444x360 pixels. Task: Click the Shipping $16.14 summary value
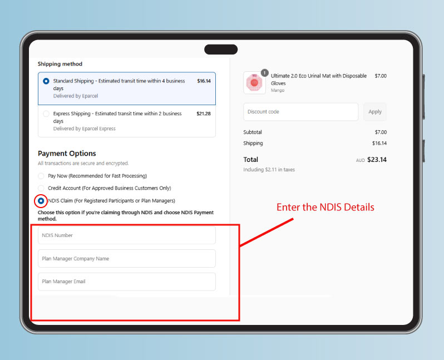pos(379,144)
